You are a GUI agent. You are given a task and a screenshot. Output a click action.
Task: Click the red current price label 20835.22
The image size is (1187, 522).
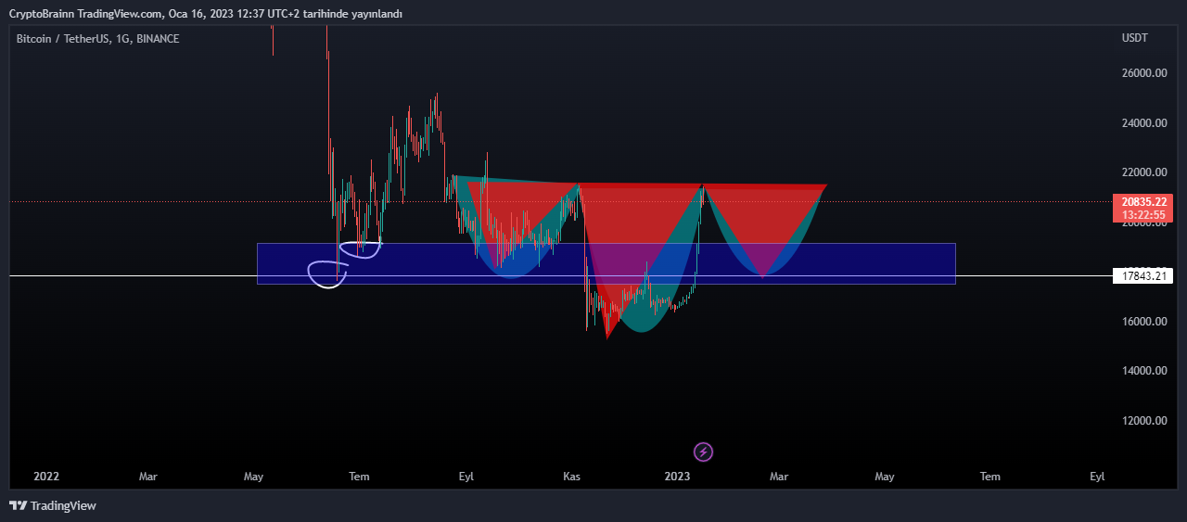click(x=1143, y=201)
